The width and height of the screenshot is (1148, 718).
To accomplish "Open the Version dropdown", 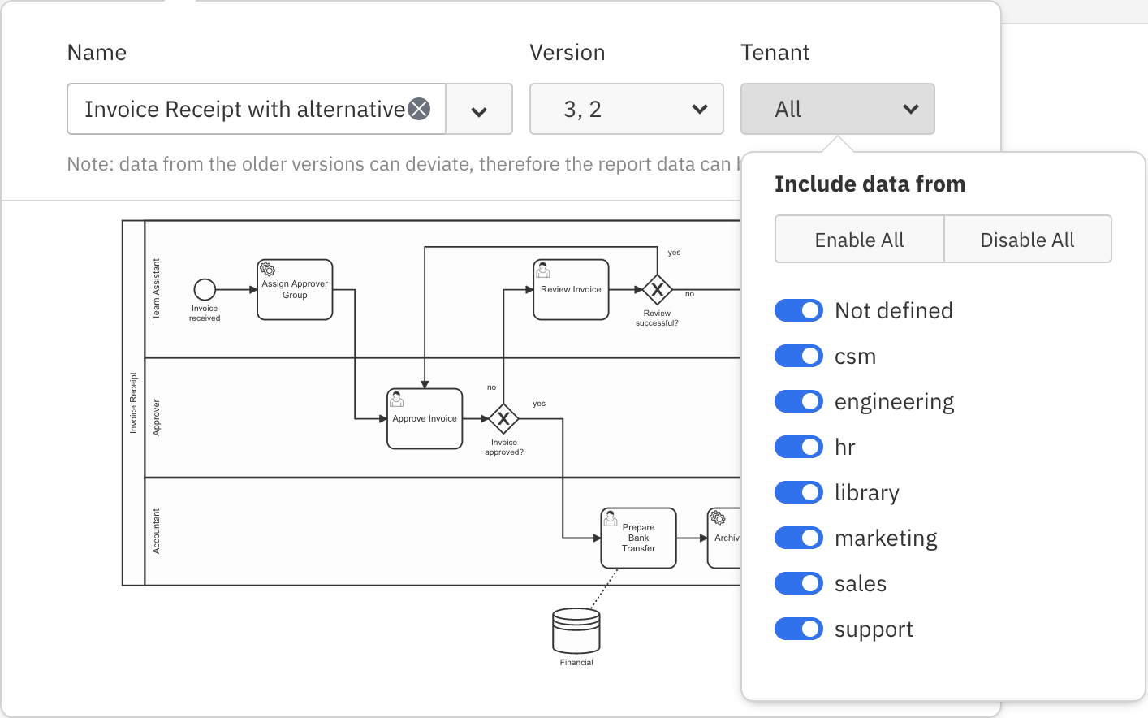I will [626, 110].
